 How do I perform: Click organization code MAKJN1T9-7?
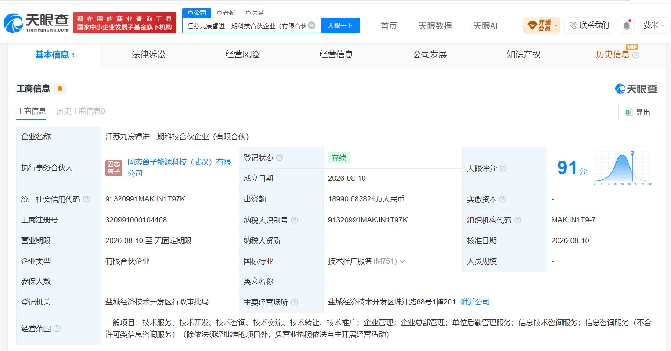tap(574, 220)
